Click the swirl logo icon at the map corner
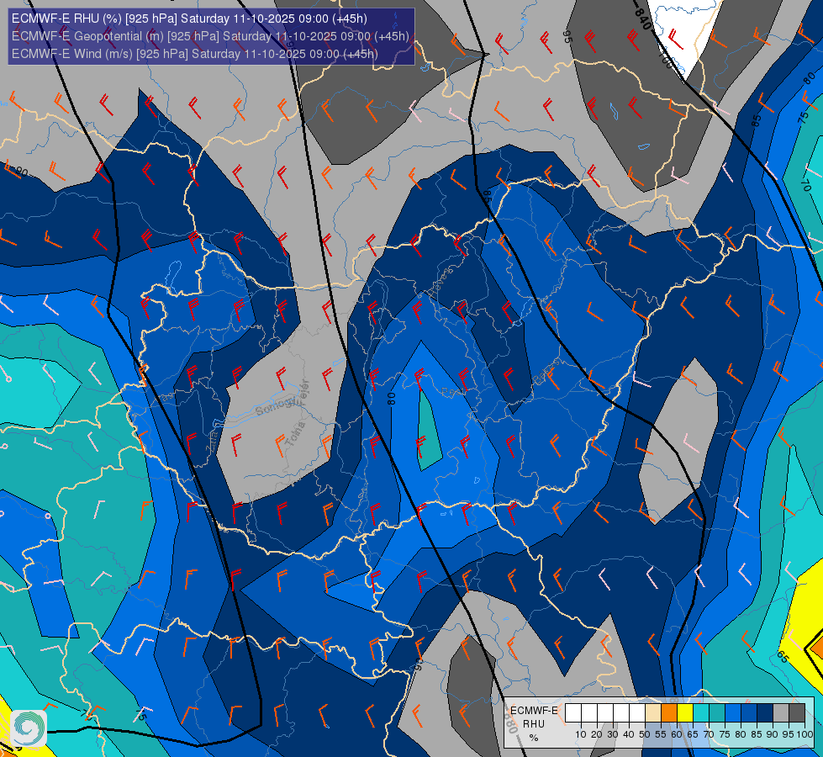This screenshot has width=823, height=757. click(29, 728)
